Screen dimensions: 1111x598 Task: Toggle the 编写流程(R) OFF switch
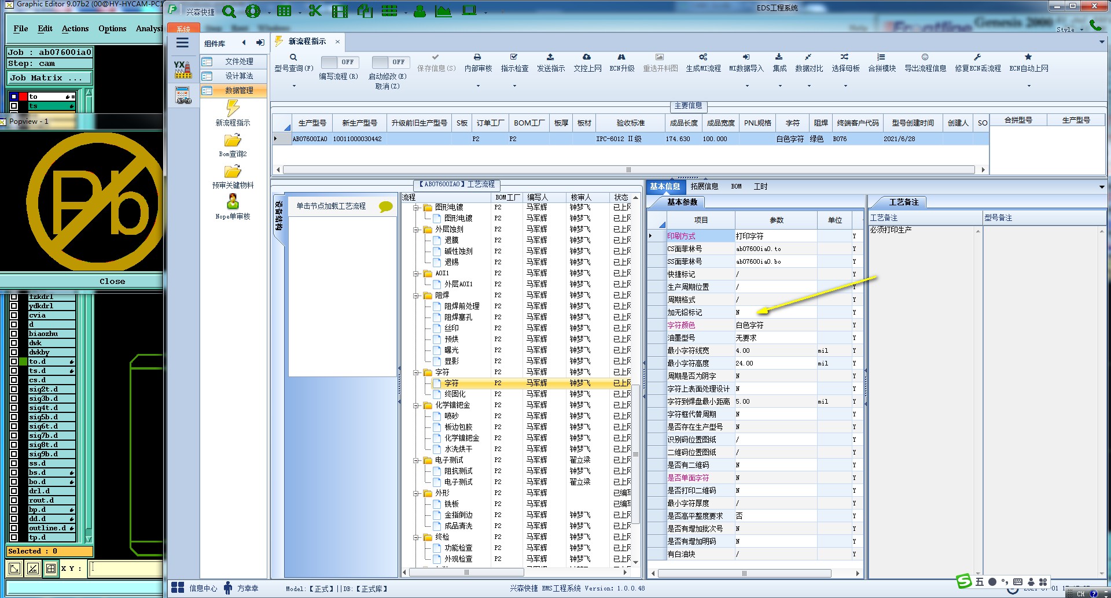pos(340,62)
